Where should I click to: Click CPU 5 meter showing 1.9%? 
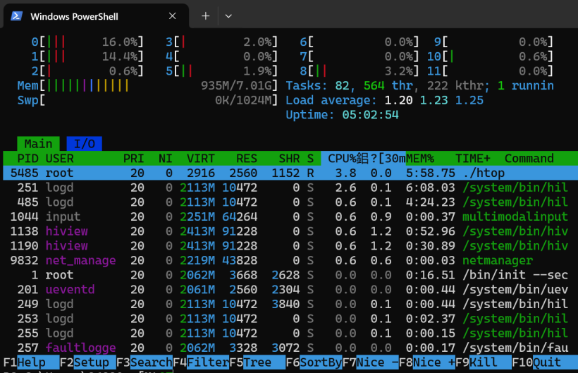221,71
